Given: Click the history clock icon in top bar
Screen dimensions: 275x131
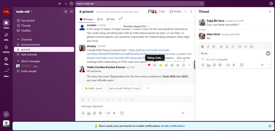Looking at the screenshot, I should click(x=71, y=4).
